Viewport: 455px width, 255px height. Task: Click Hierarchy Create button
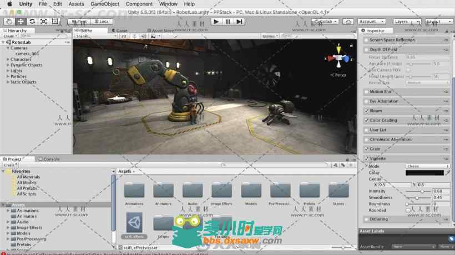pos(10,36)
